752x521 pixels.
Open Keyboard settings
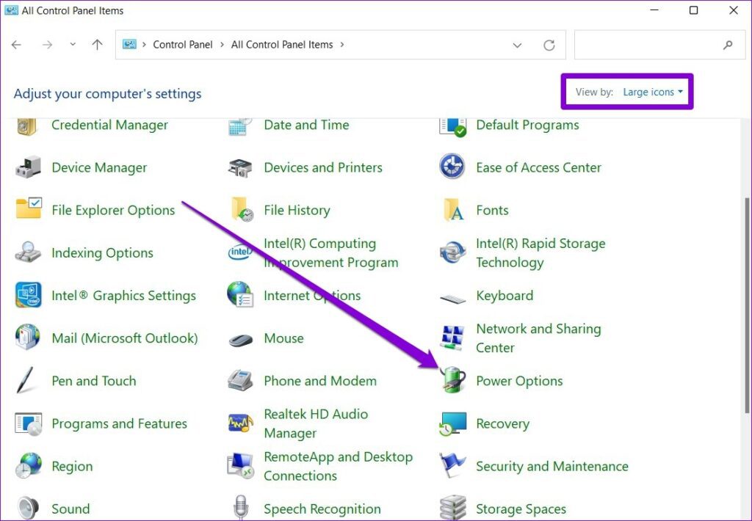click(x=505, y=296)
